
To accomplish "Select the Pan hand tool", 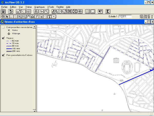I will pyautogui.click(x=28, y=16).
